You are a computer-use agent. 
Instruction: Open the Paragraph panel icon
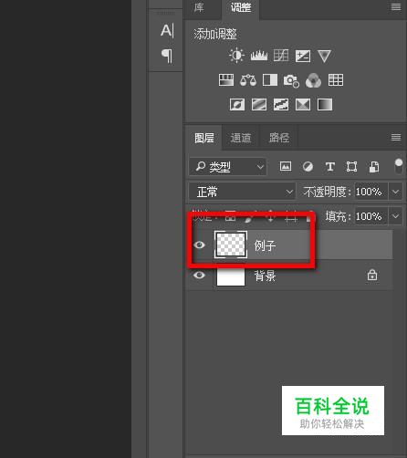coord(167,56)
